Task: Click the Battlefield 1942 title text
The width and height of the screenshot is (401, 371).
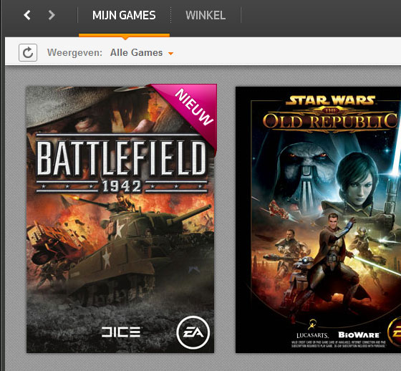Action: (122, 164)
